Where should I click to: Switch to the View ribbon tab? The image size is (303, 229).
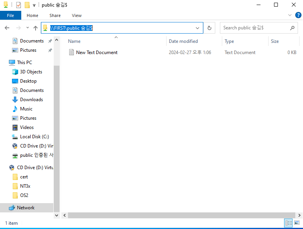click(x=77, y=15)
